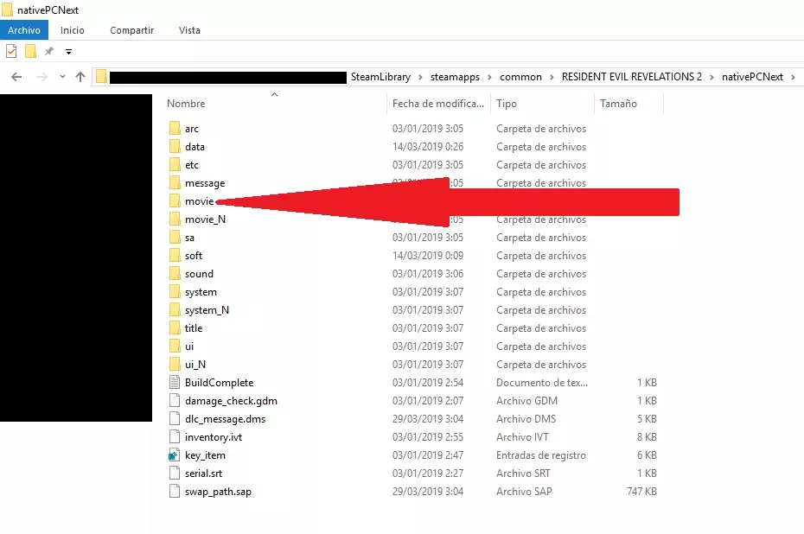Select the movie folder icon
Image resolution: width=804 pixels, height=534 pixels.
[x=175, y=200]
